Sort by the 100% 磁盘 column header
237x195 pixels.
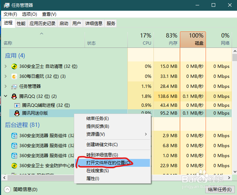[193, 40]
